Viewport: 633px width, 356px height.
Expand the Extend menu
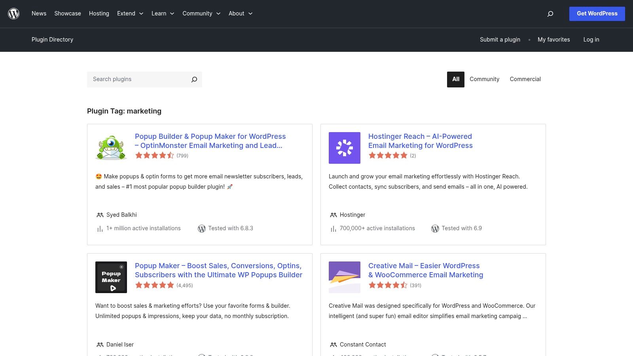coord(127,13)
